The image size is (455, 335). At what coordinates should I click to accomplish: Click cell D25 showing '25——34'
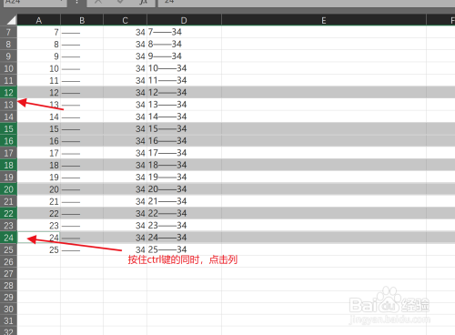tap(184, 249)
